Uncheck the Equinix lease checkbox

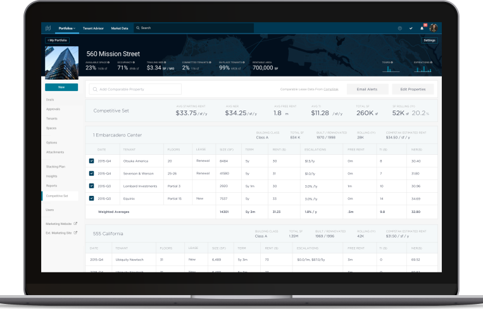coord(92,198)
